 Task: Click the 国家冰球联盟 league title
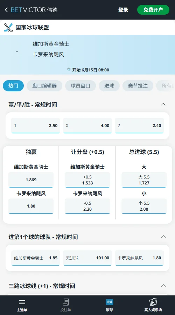(x=32, y=27)
